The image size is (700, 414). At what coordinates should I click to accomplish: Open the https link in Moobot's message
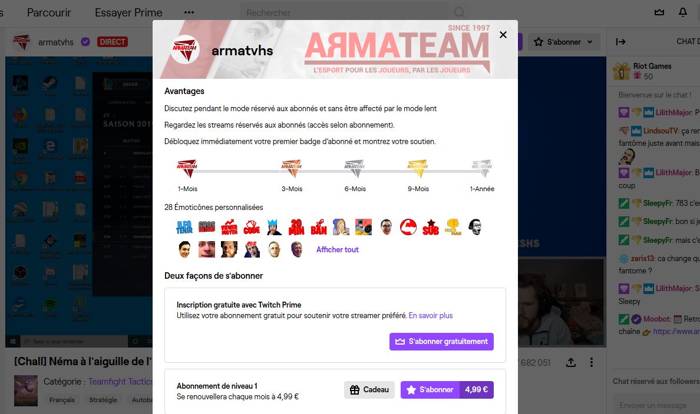(676, 332)
